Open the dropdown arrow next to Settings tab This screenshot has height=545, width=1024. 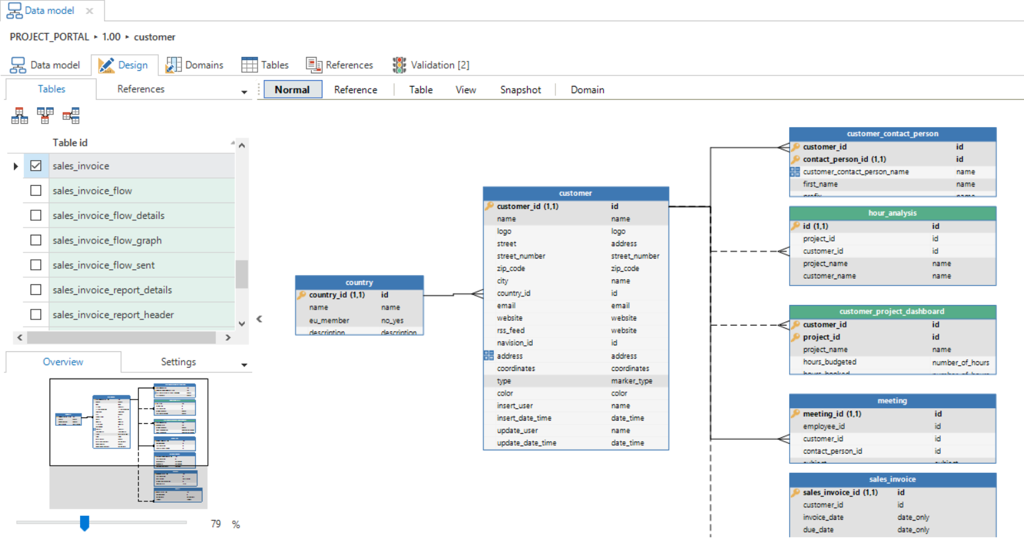click(244, 365)
